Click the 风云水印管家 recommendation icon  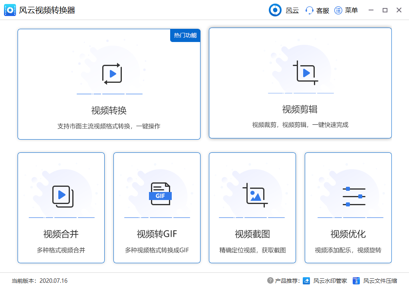coord(306,281)
